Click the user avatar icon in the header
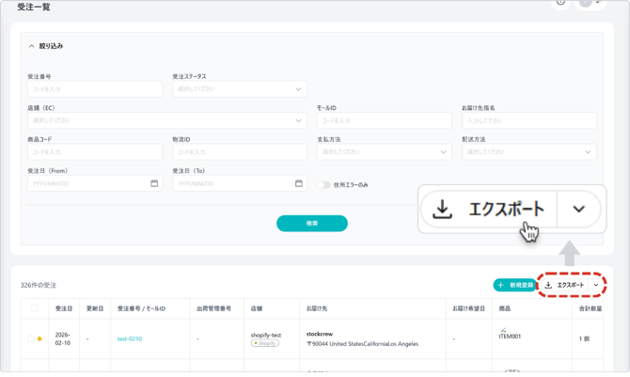 [586, 2]
